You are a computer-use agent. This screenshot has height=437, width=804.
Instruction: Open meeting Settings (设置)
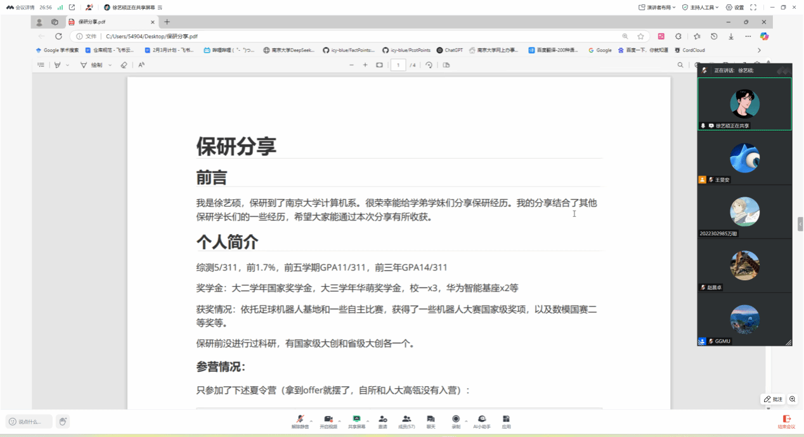coord(735,8)
